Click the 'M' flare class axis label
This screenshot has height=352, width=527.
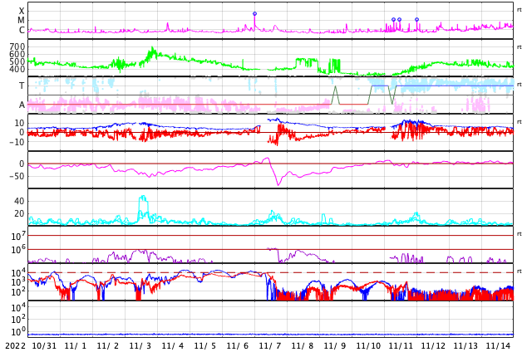pos(21,21)
